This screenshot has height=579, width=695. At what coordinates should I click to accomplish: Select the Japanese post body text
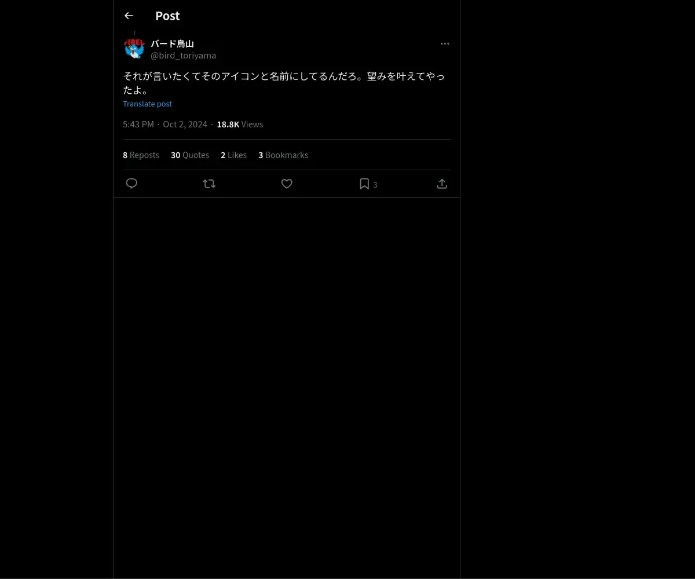pyautogui.click(x=284, y=83)
